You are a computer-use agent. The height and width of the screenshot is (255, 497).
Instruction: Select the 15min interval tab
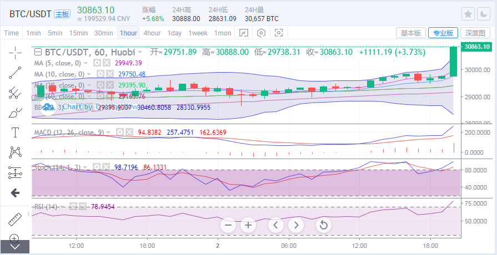click(x=78, y=33)
